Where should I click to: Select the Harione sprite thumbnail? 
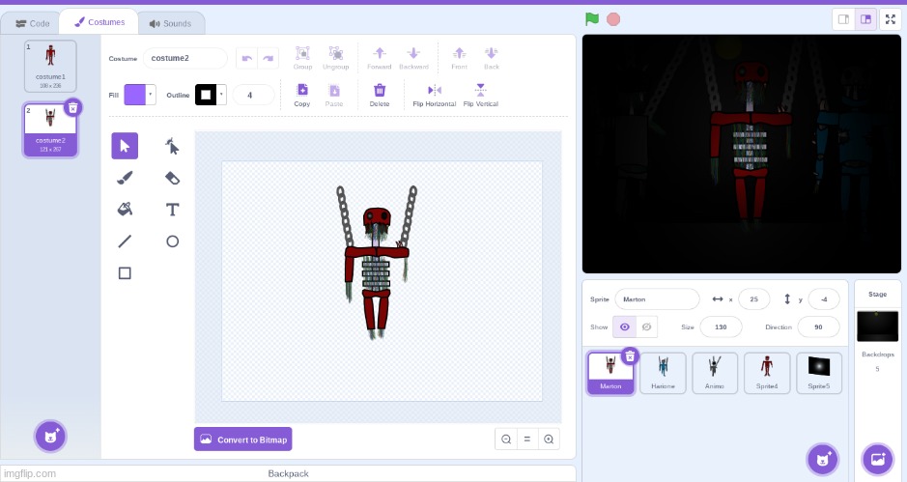[663, 373]
